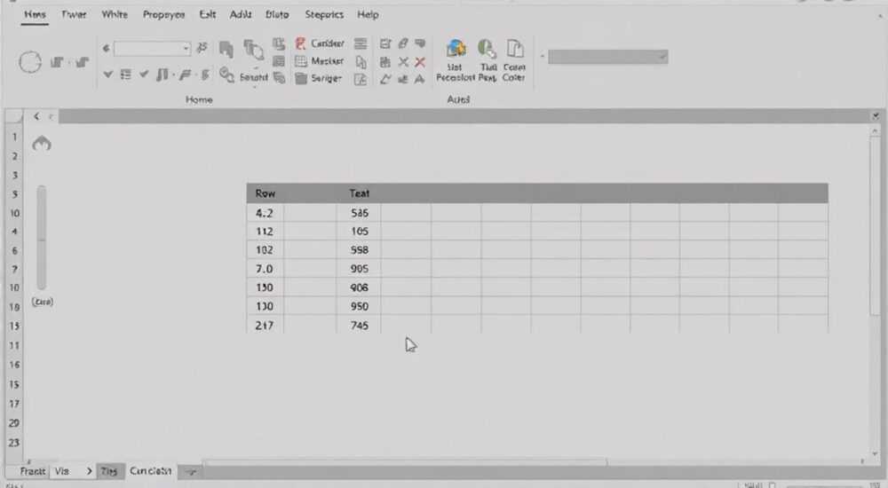
Task: Click into the gray formula bar field
Action: tap(464, 116)
